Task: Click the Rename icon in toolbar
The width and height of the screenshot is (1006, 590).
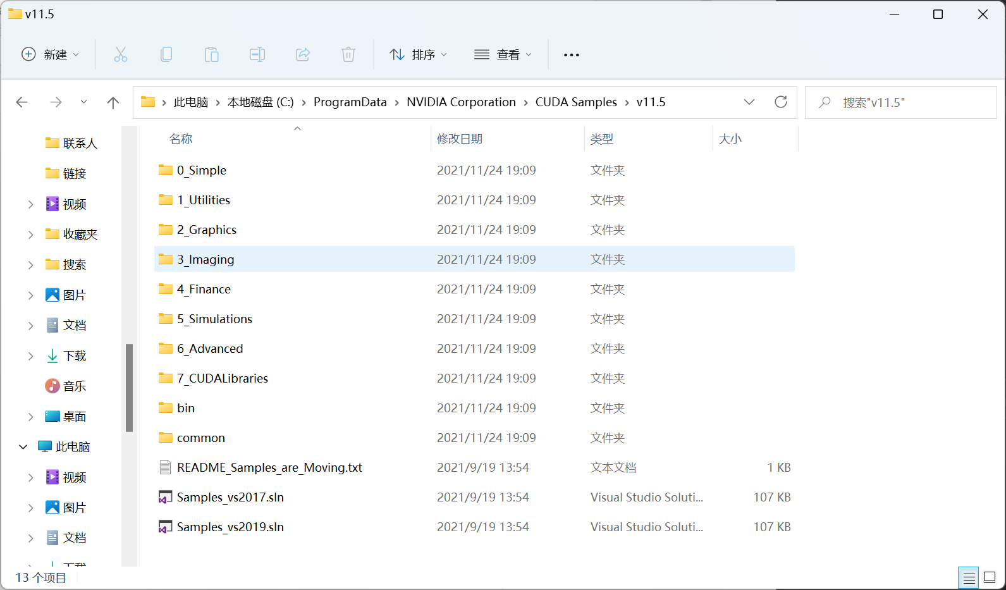Action: pyautogui.click(x=257, y=55)
